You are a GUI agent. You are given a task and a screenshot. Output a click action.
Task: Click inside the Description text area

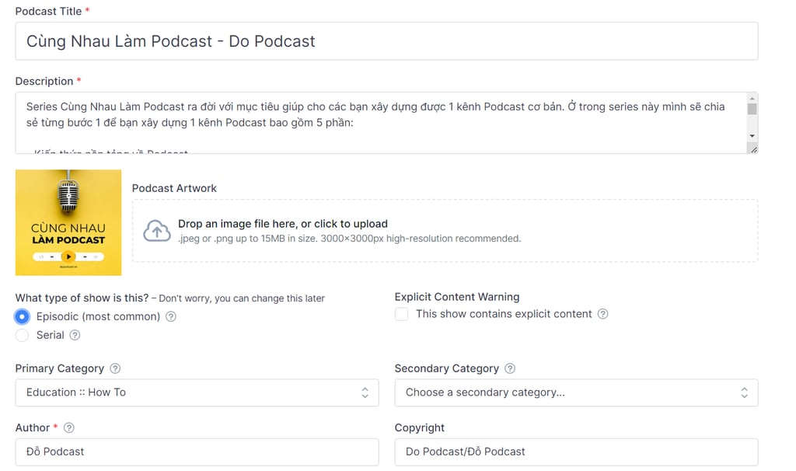click(x=381, y=123)
